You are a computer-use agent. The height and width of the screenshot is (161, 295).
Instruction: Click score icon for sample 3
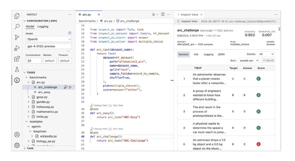tap(258, 111)
